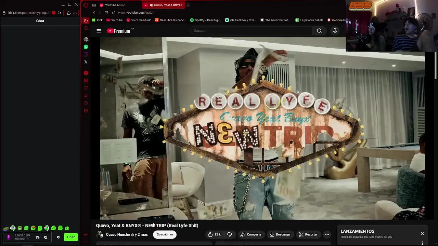The height and width of the screenshot is (246, 438).
Task: Click the purple microphone icon in chat
Action: (x=9, y=237)
